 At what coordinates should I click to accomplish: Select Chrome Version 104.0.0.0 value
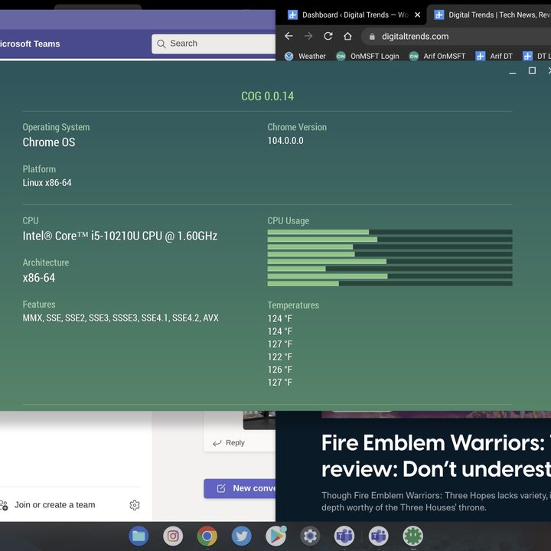tap(285, 141)
